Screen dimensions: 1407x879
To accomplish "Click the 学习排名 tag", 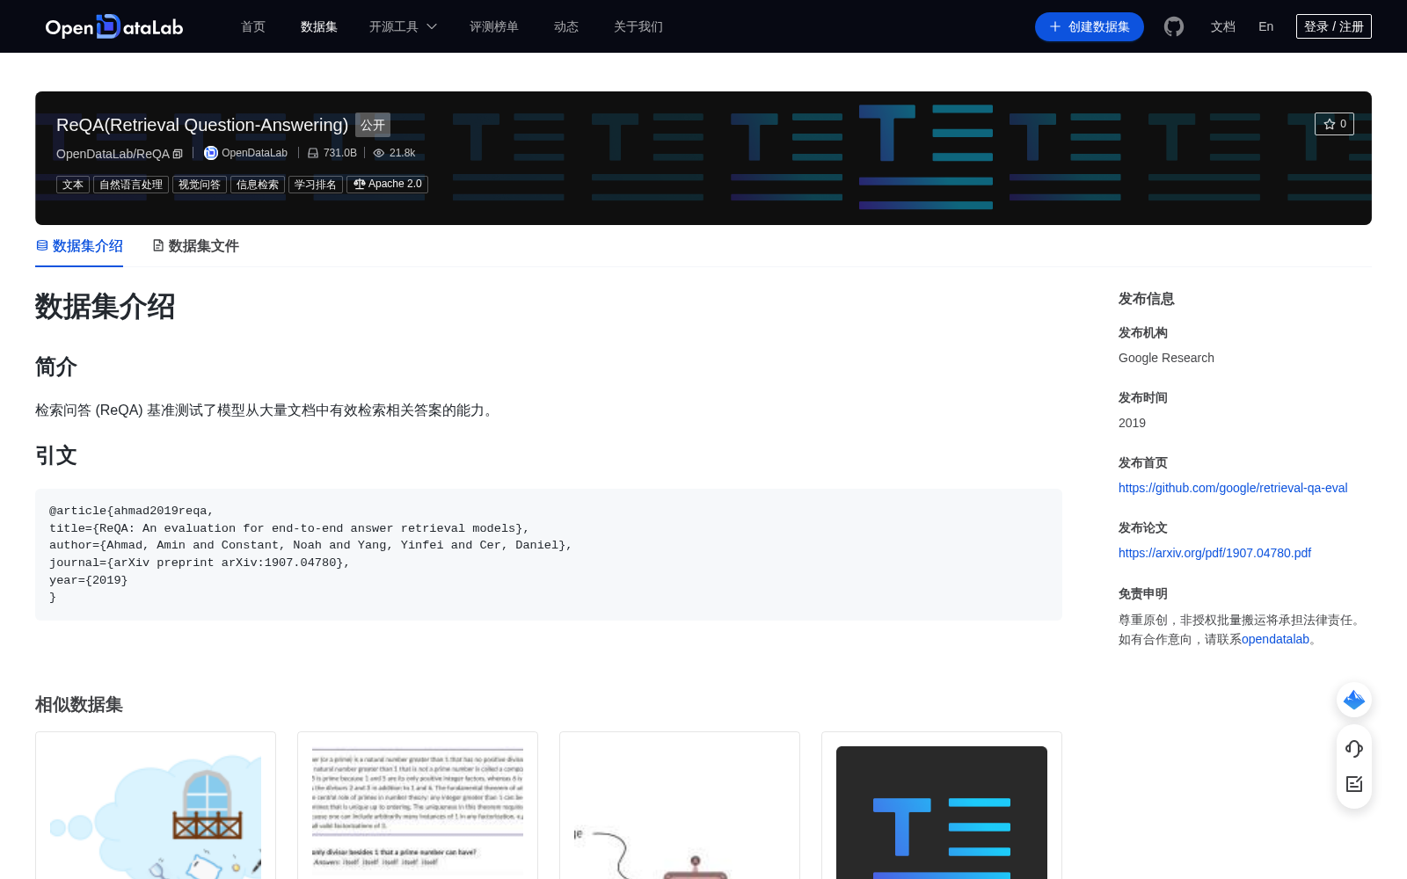I will click(x=316, y=185).
